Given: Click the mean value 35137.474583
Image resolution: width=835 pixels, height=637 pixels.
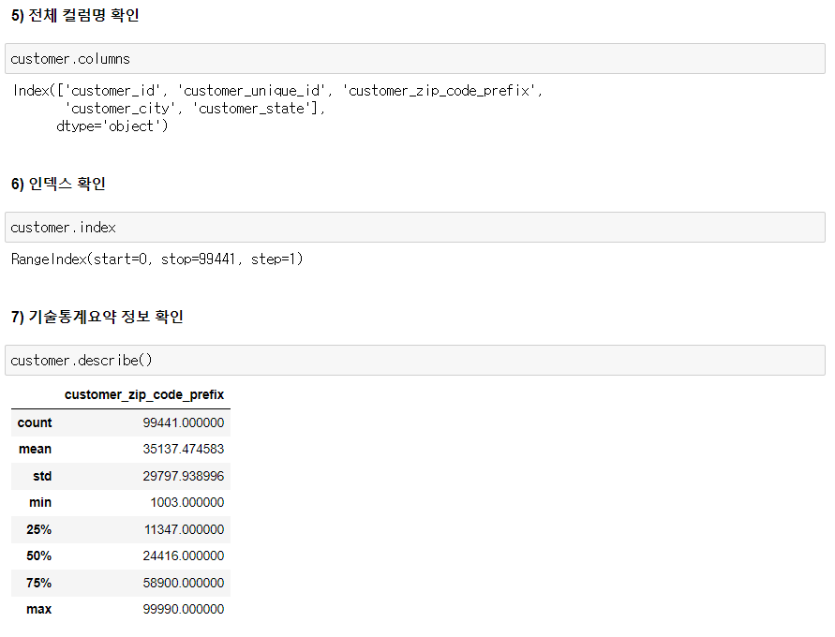Looking at the screenshot, I should coord(183,449).
